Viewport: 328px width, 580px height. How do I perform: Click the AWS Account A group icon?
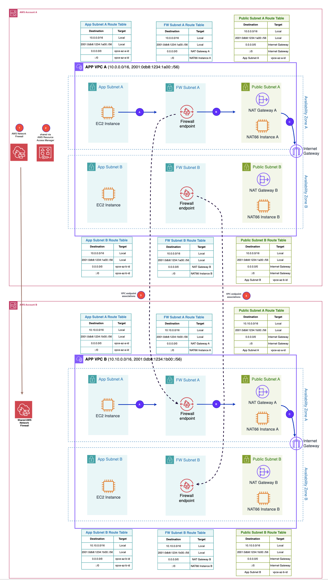tap(13, 13)
